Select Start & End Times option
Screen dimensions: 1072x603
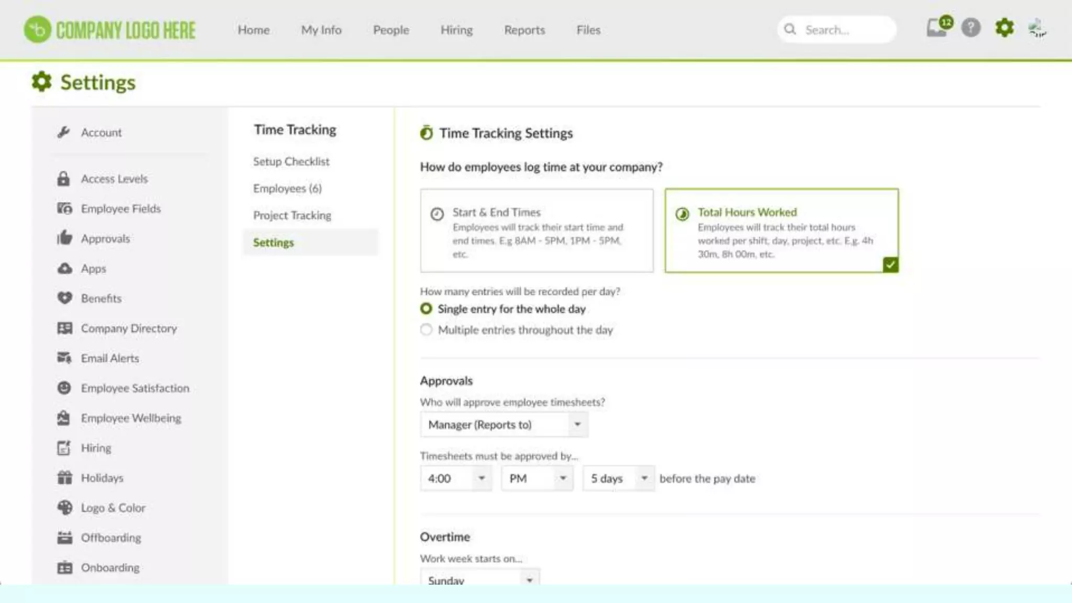[537, 231]
